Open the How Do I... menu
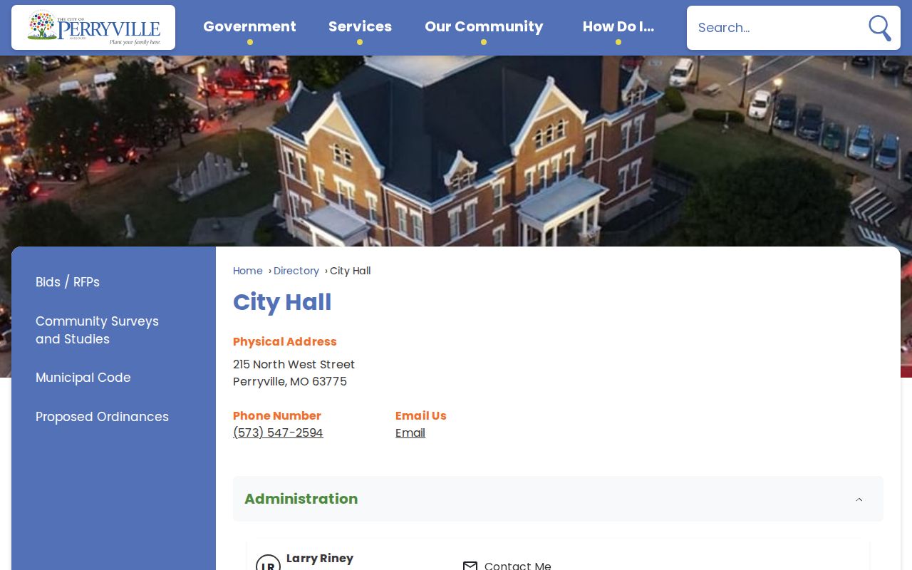Viewport: 912px width, 570px height. pyautogui.click(x=618, y=27)
